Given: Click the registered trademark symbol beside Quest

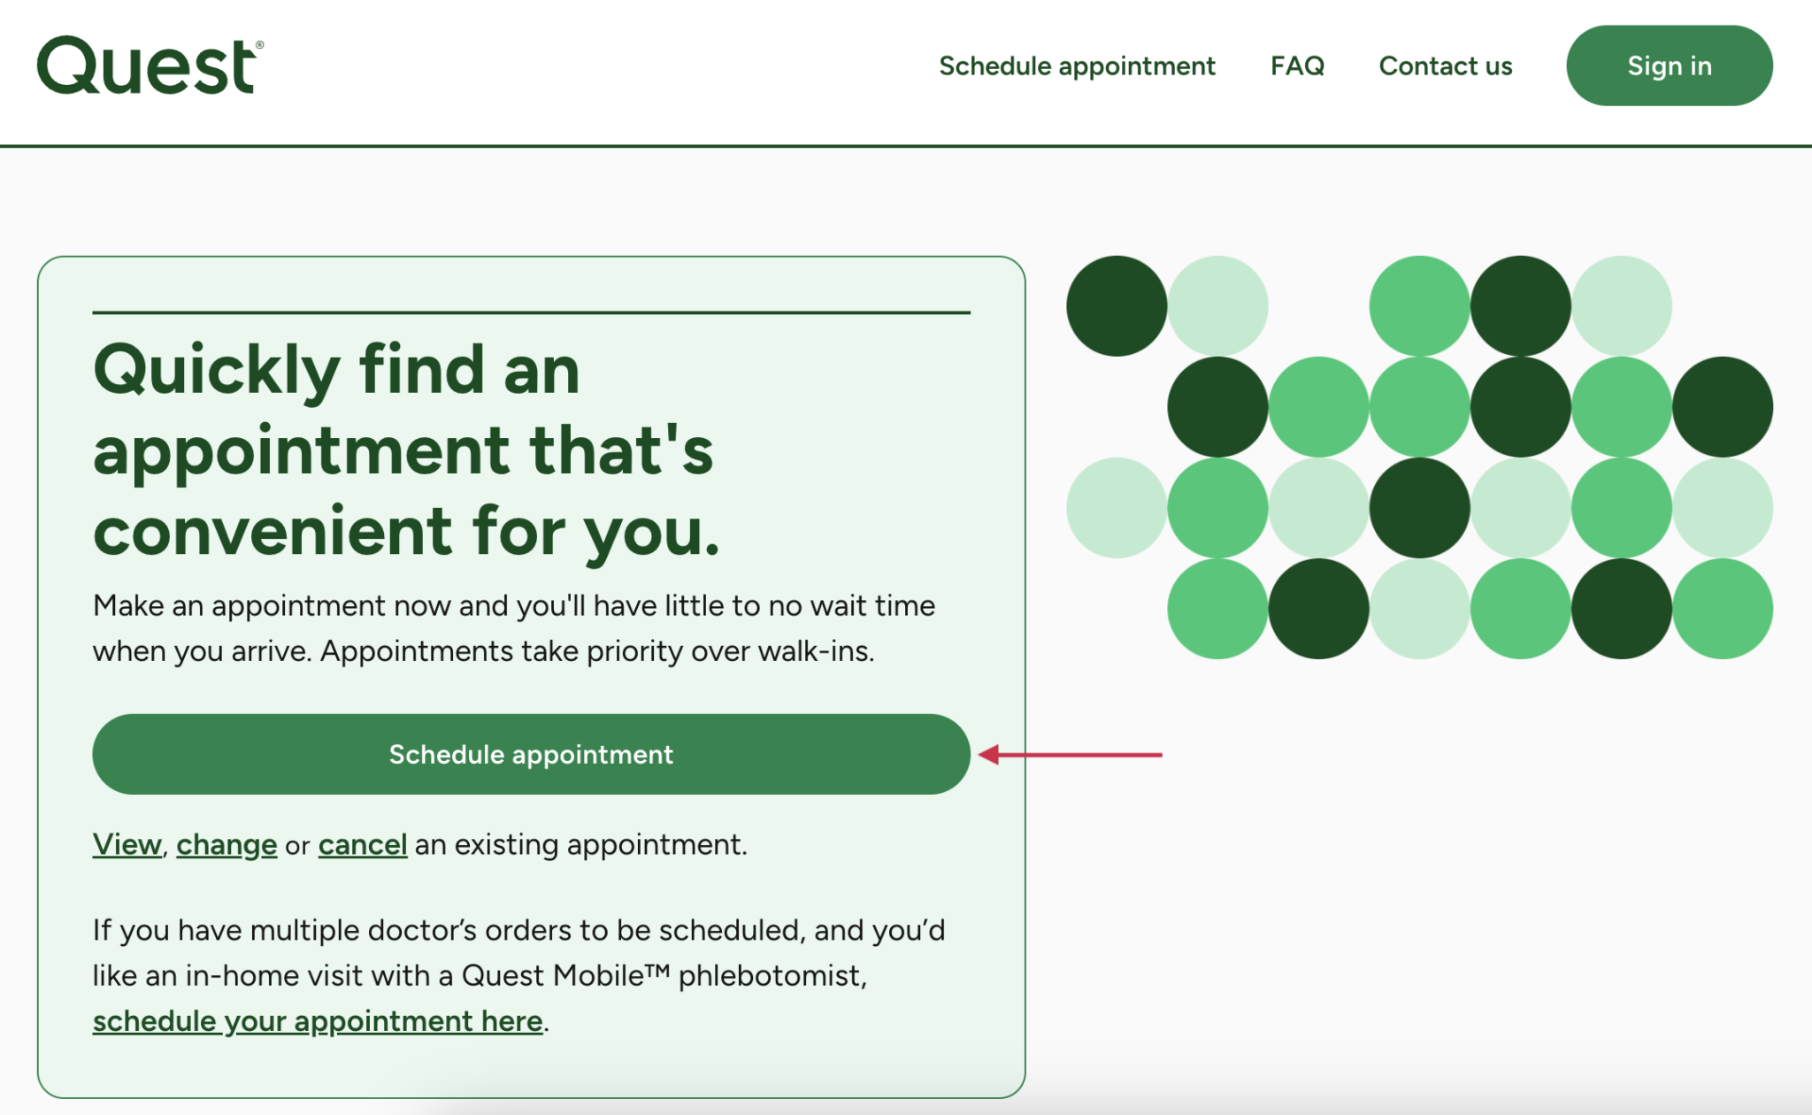Looking at the screenshot, I should pos(259,45).
